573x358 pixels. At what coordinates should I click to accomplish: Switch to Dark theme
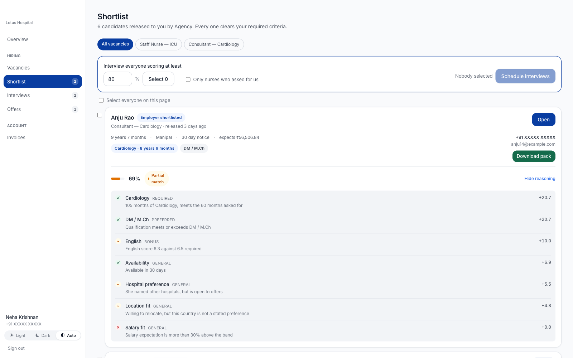[43, 335]
